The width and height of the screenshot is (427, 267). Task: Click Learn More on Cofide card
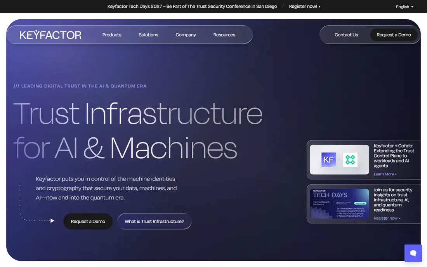385,174
